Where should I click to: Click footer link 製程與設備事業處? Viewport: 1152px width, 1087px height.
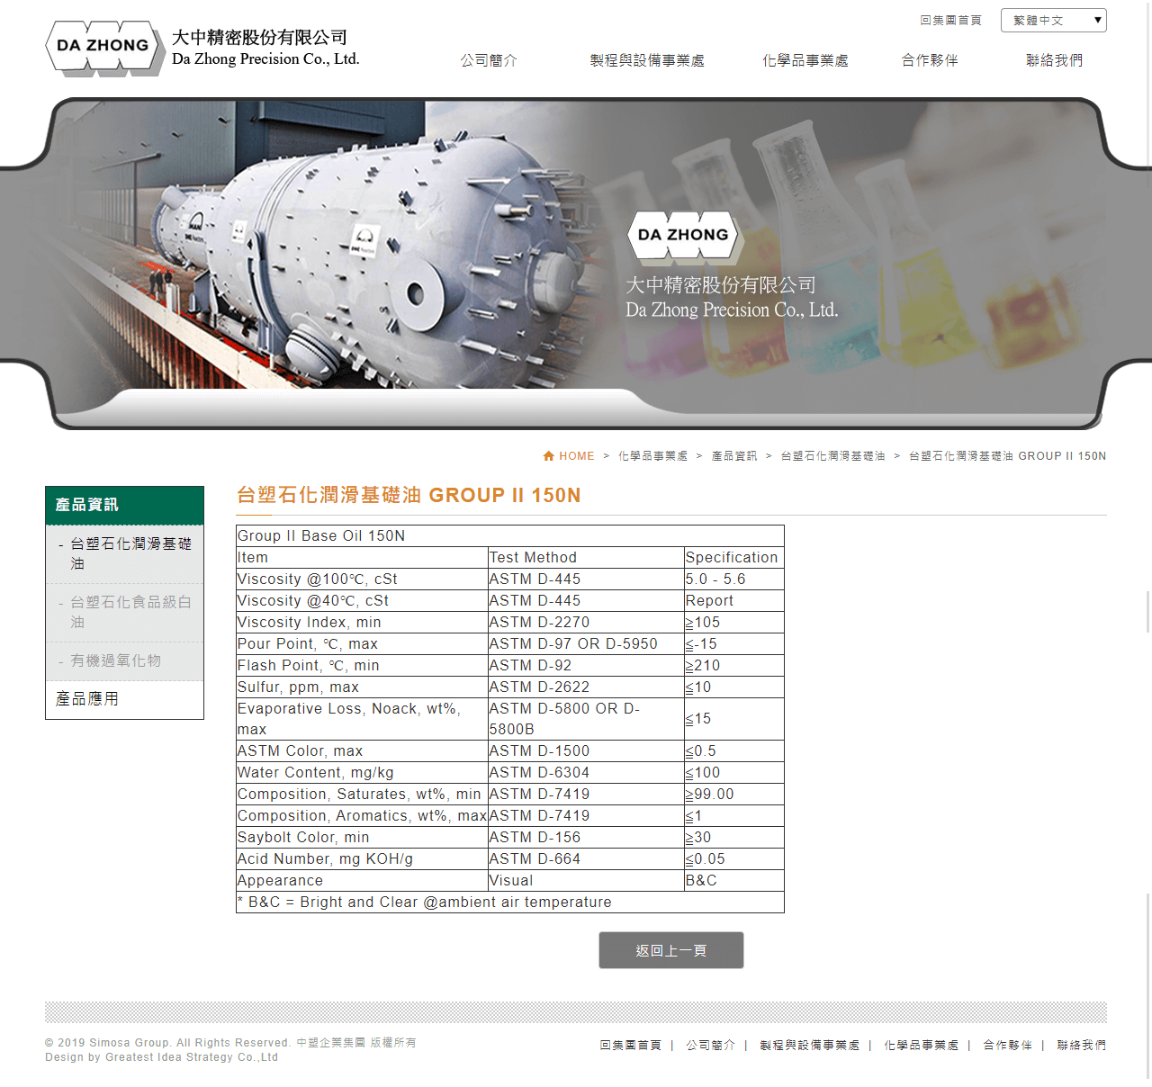click(810, 1045)
